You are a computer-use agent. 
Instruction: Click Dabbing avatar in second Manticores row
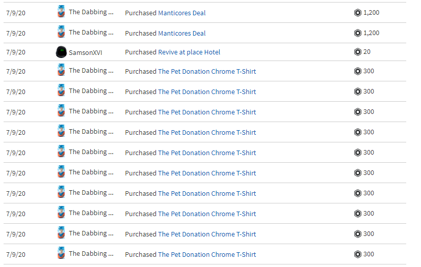[61, 32]
